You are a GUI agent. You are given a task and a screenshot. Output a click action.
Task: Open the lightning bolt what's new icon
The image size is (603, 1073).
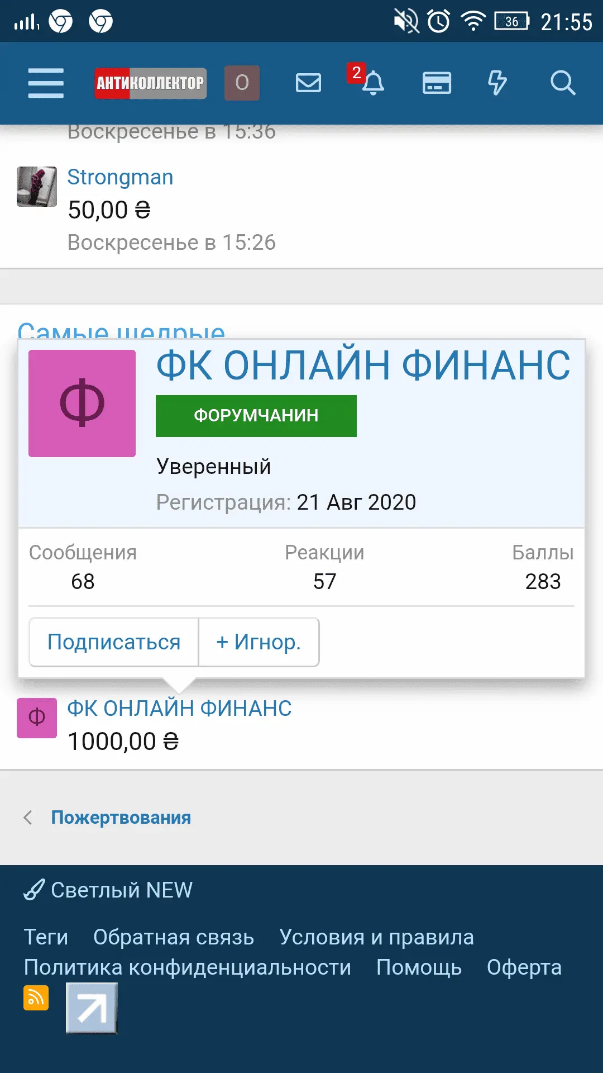coord(497,83)
